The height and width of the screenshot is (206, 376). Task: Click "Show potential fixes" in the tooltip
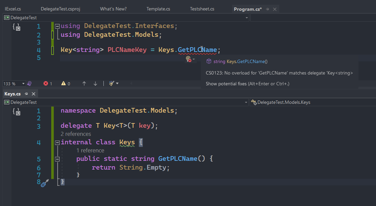point(247,84)
